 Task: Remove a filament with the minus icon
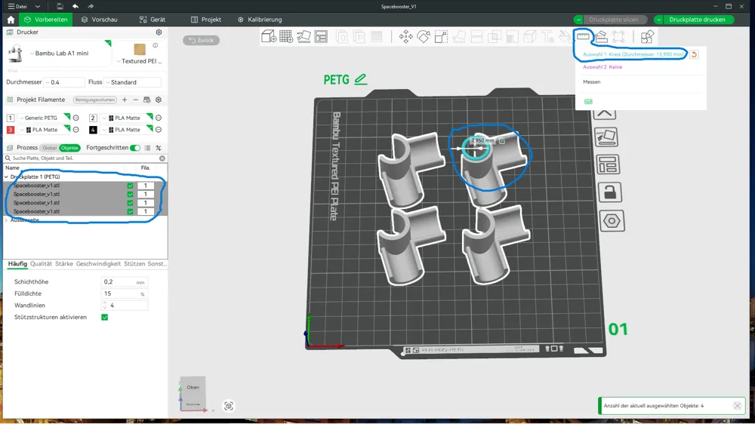pos(136,100)
